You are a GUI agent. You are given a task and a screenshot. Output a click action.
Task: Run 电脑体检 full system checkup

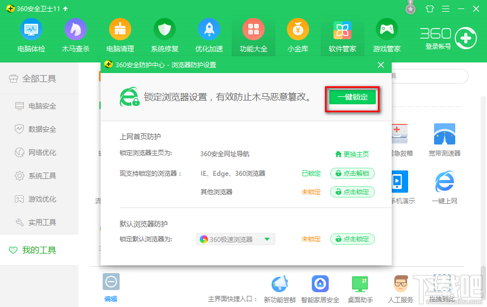tap(31, 35)
